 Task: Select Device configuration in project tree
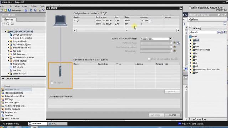point(22,35)
